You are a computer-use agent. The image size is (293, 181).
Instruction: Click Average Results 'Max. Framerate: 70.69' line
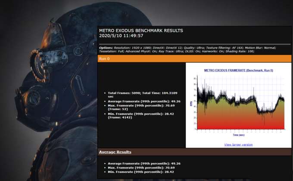(141, 168)
